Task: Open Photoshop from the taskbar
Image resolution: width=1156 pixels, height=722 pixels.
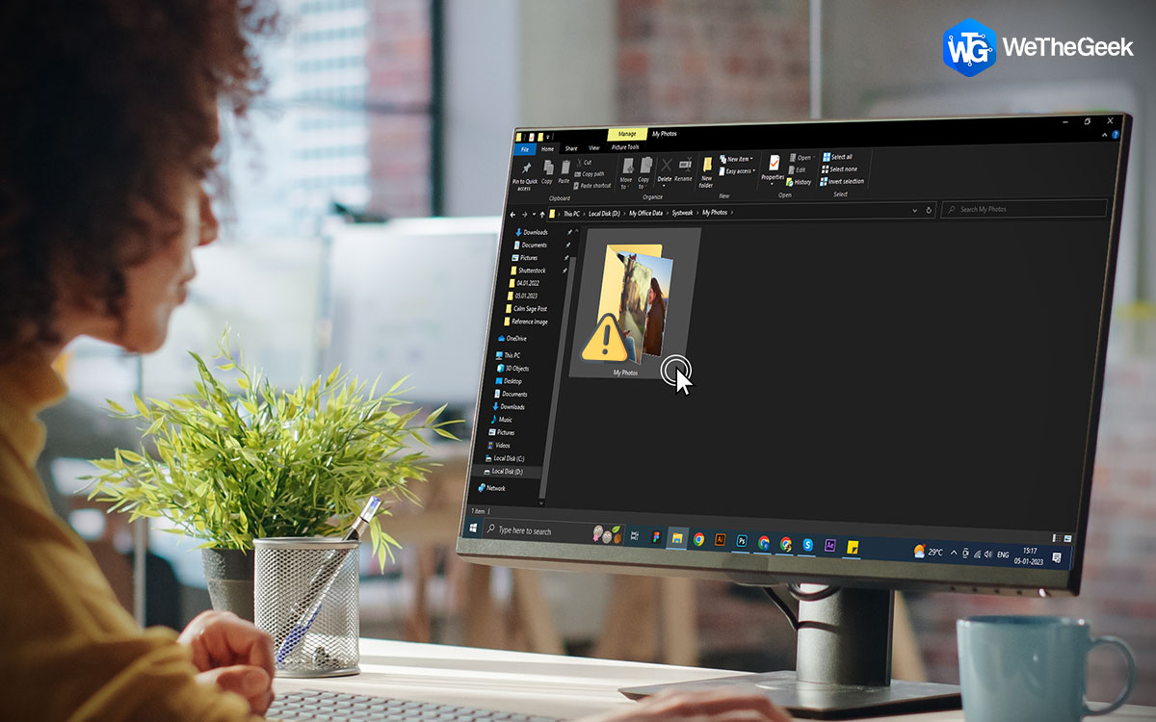Action: pos(742,541)
